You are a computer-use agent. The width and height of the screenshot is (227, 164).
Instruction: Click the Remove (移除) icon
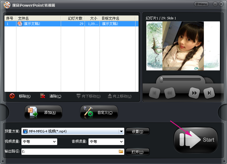[12, 96]
